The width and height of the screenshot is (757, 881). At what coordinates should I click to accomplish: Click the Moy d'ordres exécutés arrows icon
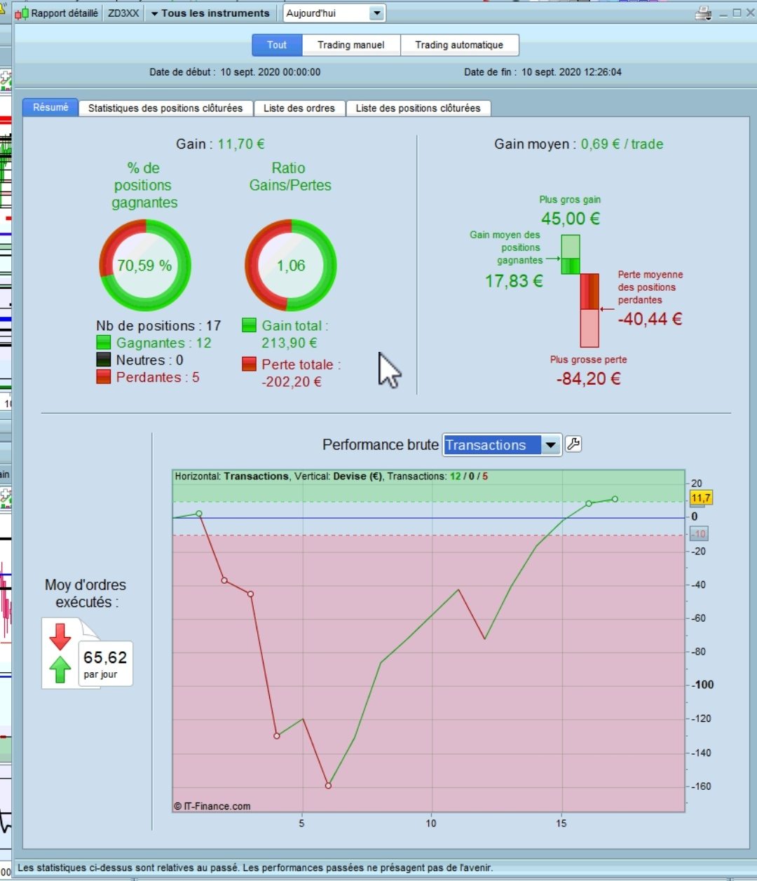click(x=60, y=653)
